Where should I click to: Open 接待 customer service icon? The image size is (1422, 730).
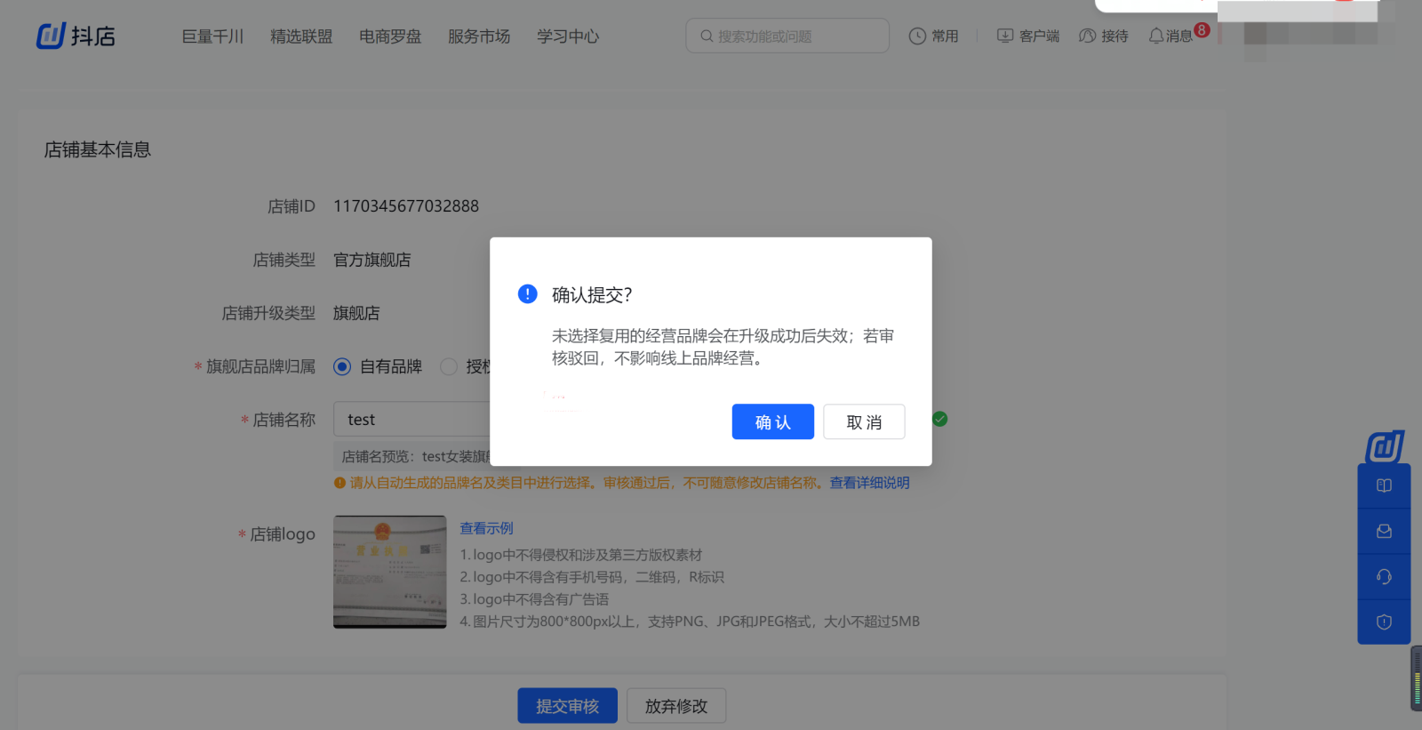(1087, 36)
